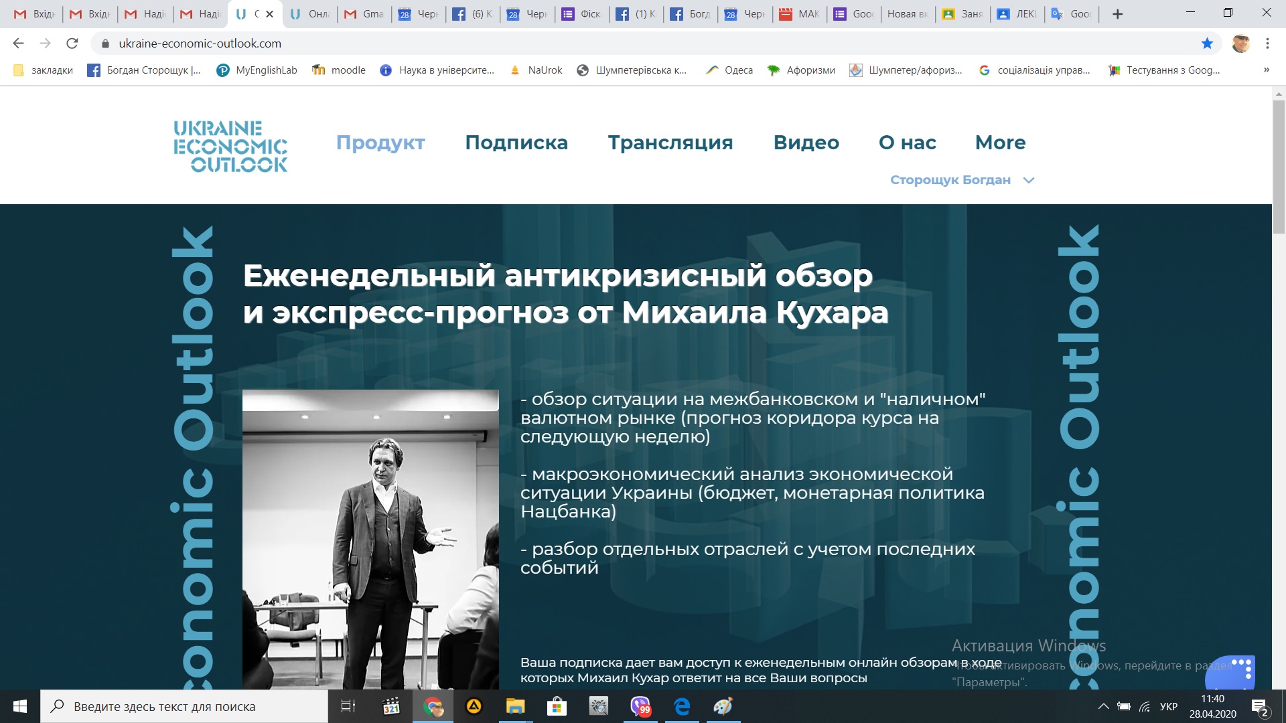
Task: Open the Видео menu item
Action: (806, 143)
